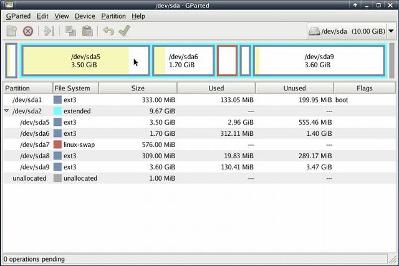Select the /dev/sda1 partition row

[x=199, y=100]
